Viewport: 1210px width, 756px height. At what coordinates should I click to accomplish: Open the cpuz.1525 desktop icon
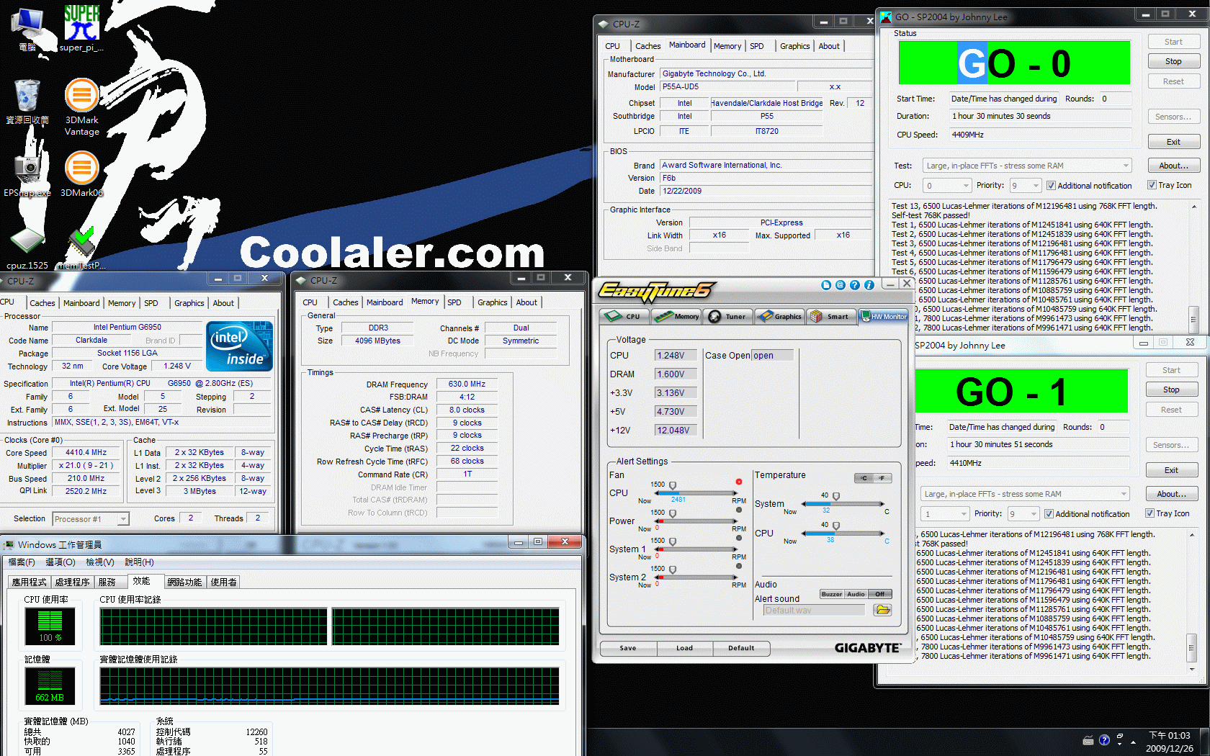[x=27, y=248]
